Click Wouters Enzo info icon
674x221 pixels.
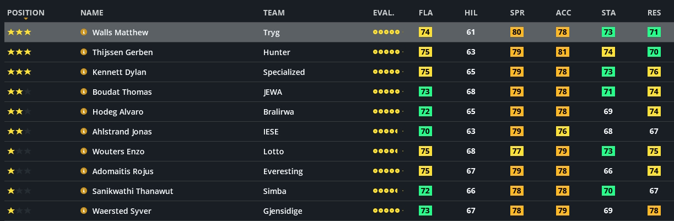[x=84, y=152]
